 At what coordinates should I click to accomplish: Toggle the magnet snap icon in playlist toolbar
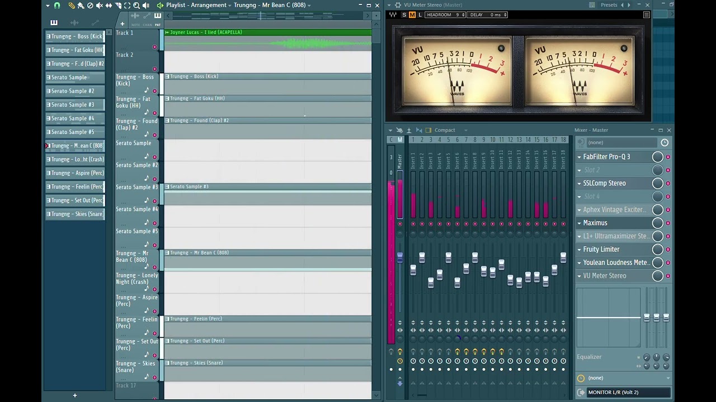[x=56, y=5]
